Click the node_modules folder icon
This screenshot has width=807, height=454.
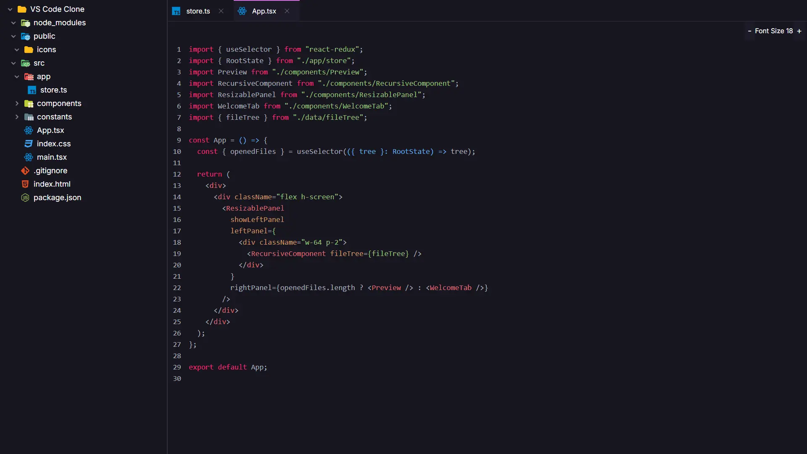point(25,23)
